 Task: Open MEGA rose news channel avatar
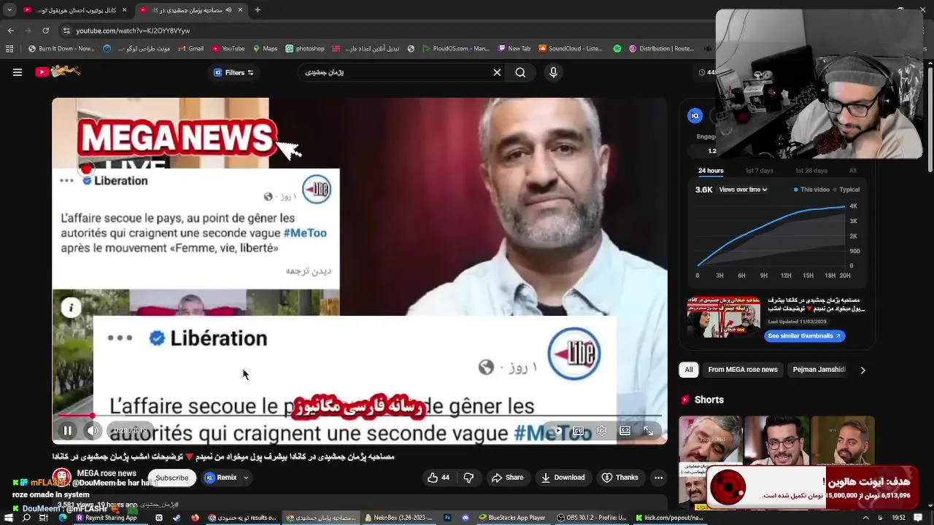61,478
